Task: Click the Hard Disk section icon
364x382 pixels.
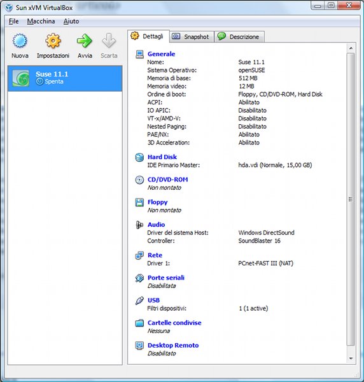Action: 139,157
